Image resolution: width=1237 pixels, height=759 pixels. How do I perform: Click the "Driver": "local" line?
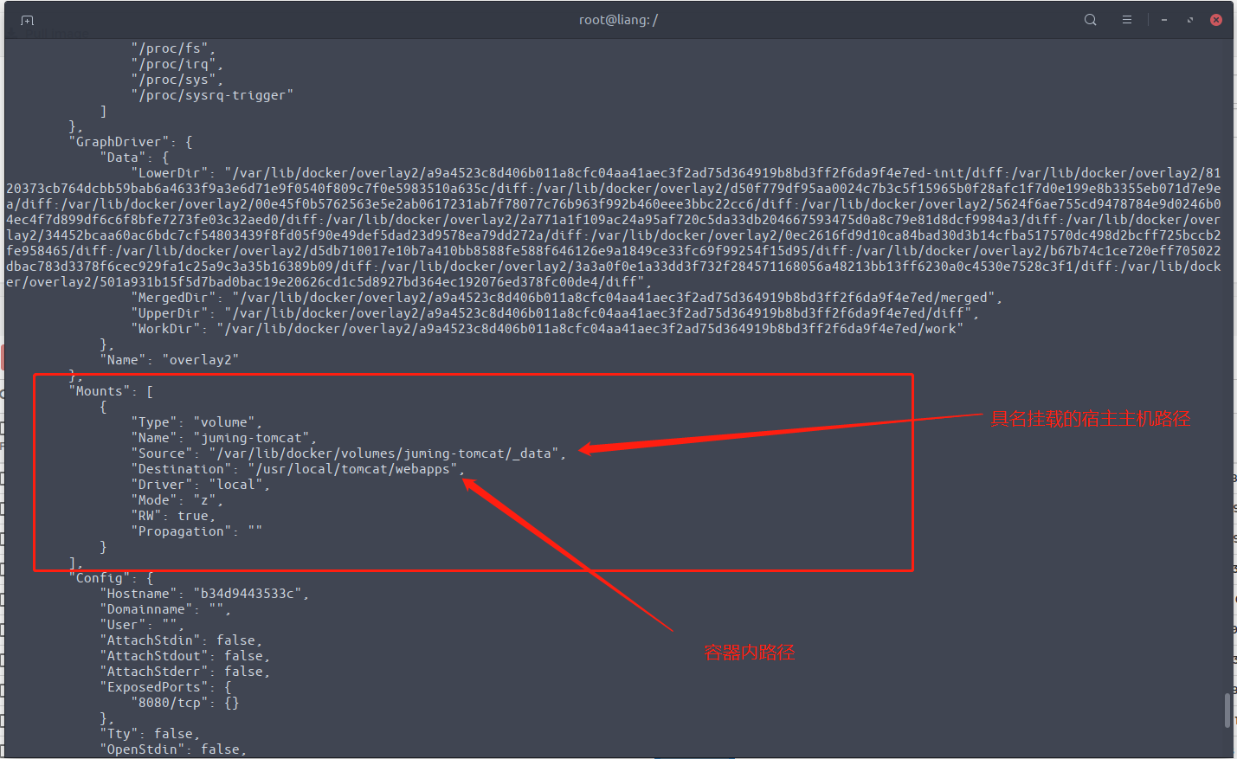(x=200, y=485)
